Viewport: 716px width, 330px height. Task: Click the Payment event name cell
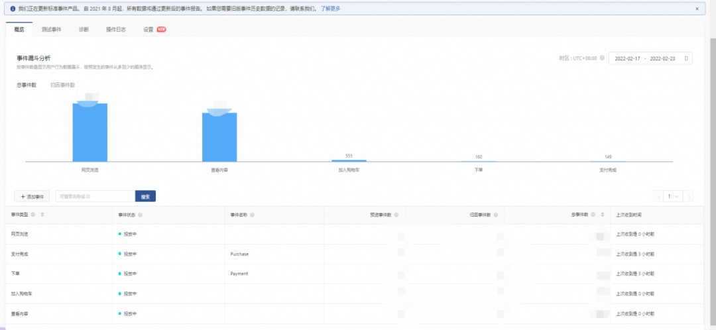pyautogui.click(x=239, y=274)
